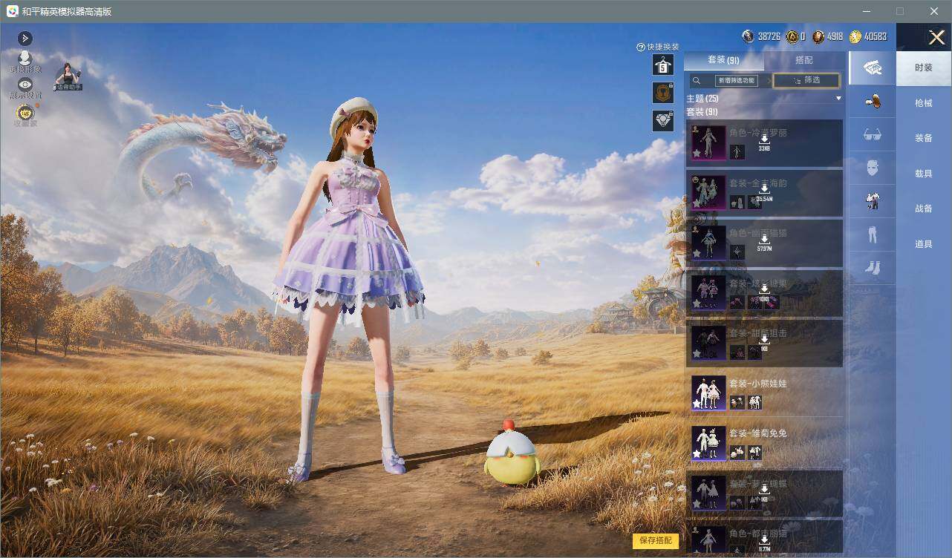Select the locked diamond icon
952x558 pixels.
[x=662, y=120]
